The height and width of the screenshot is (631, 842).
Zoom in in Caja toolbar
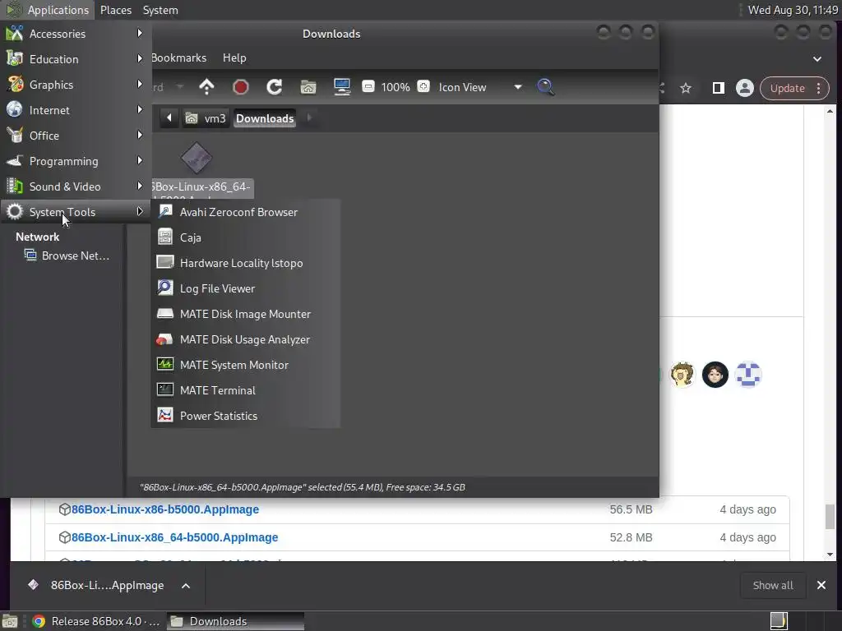[423, 86]
